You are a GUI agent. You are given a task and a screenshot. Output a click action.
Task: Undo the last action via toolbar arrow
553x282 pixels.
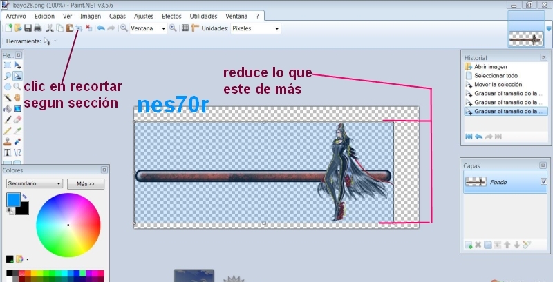coord(101,28)
